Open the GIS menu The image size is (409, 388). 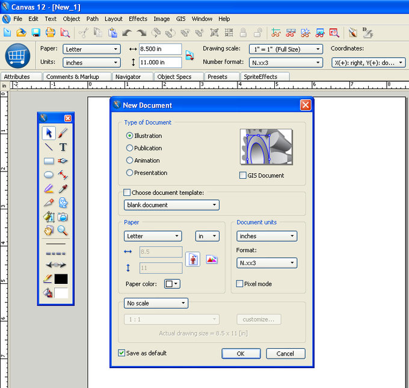point(180,19)
